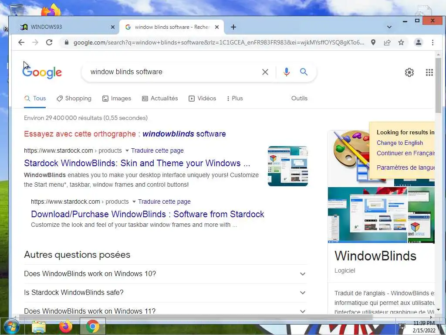Close the WINDOWS93 tab
This screenshot has width=446, height=335.
point(113,27)
